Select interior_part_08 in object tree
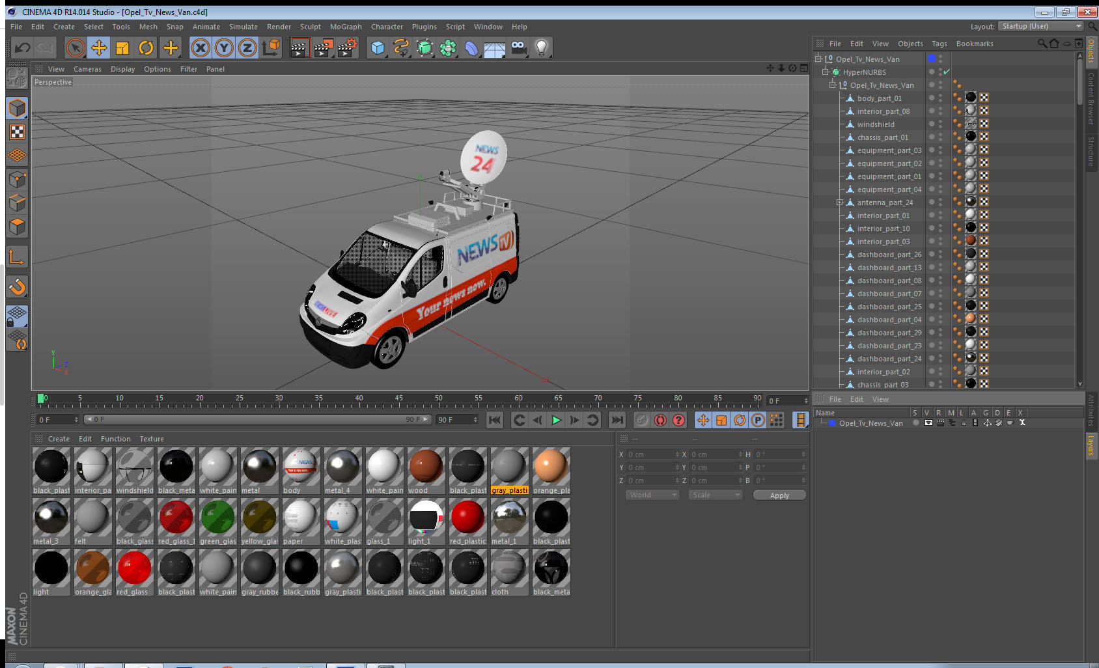 pos(883,111)
